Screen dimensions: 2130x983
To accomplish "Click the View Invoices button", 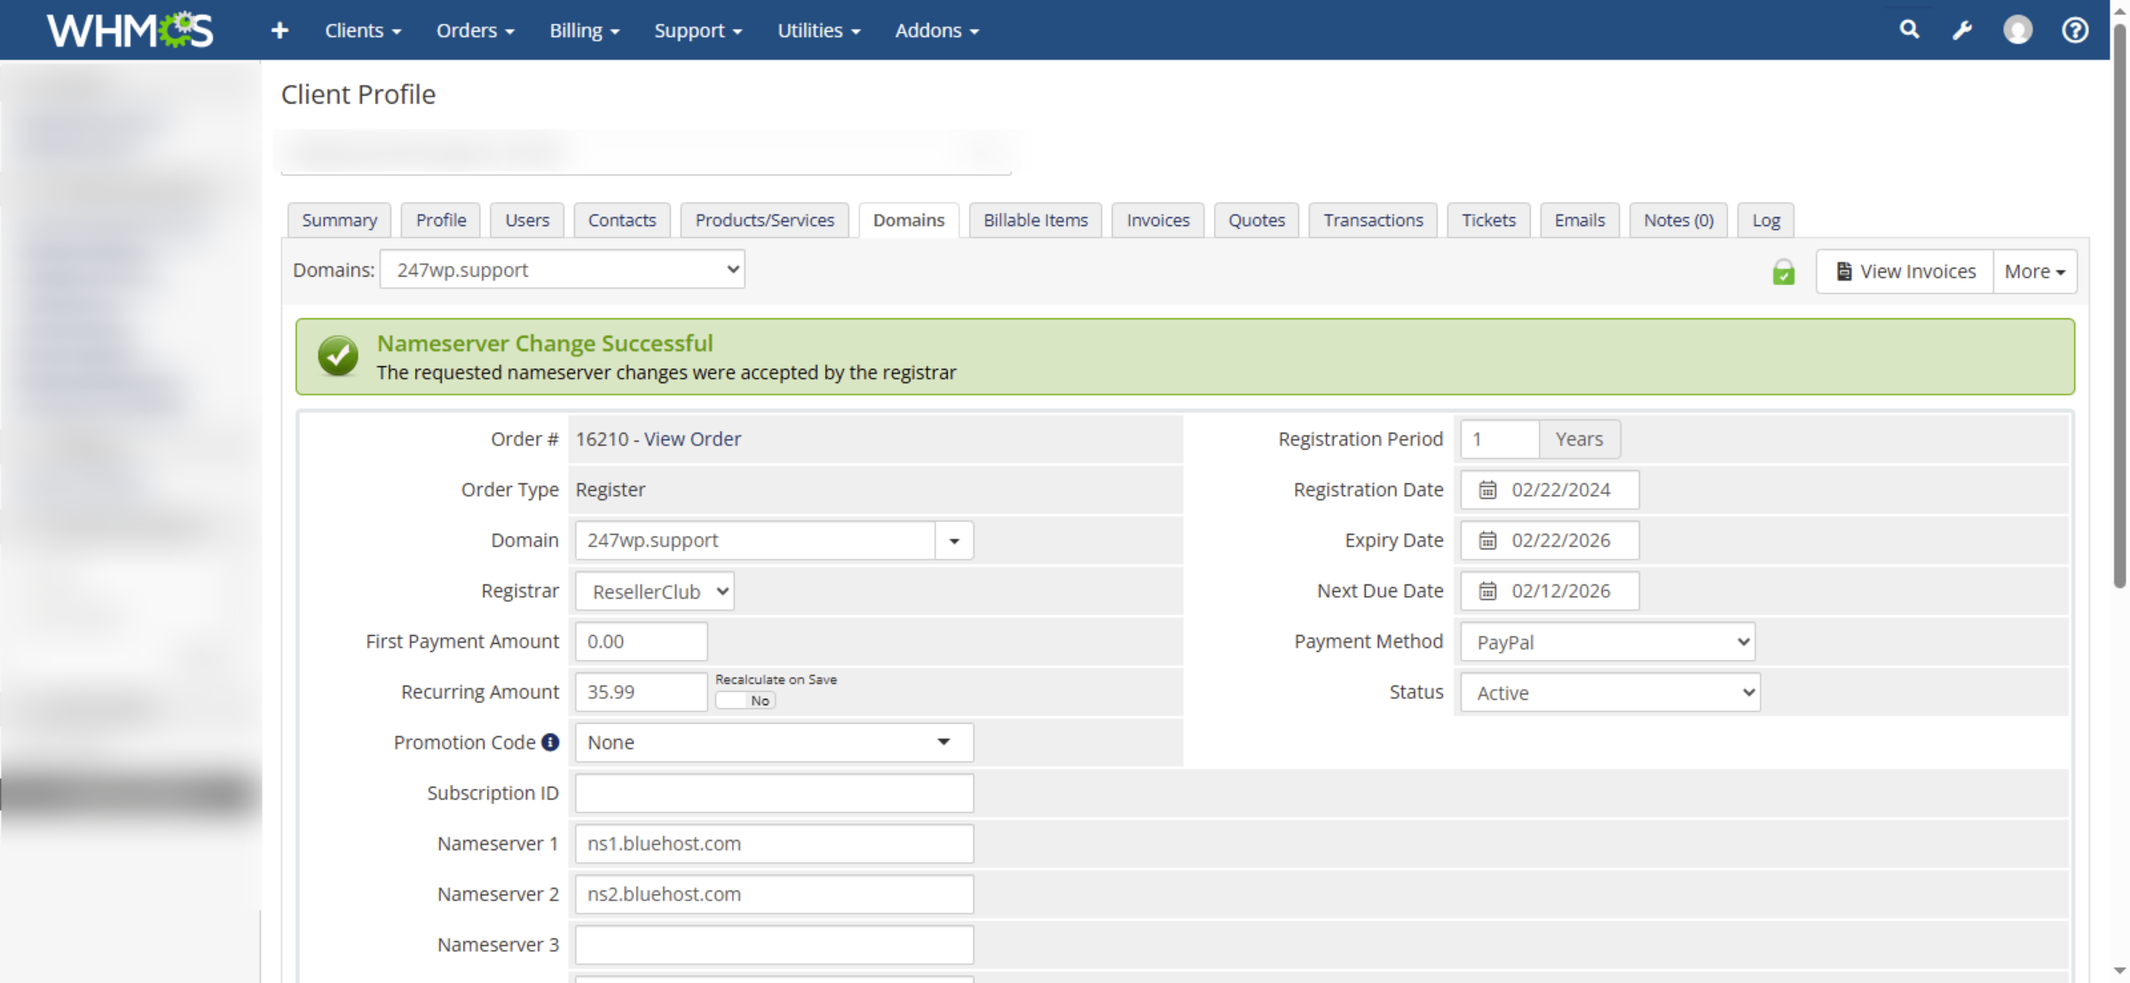I will [x=1905, y=271].
